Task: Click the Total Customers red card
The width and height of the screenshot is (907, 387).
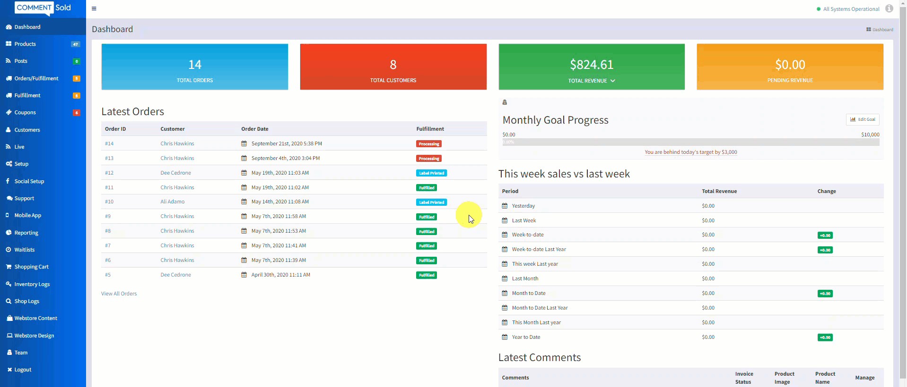Action: tap(393, 67)
